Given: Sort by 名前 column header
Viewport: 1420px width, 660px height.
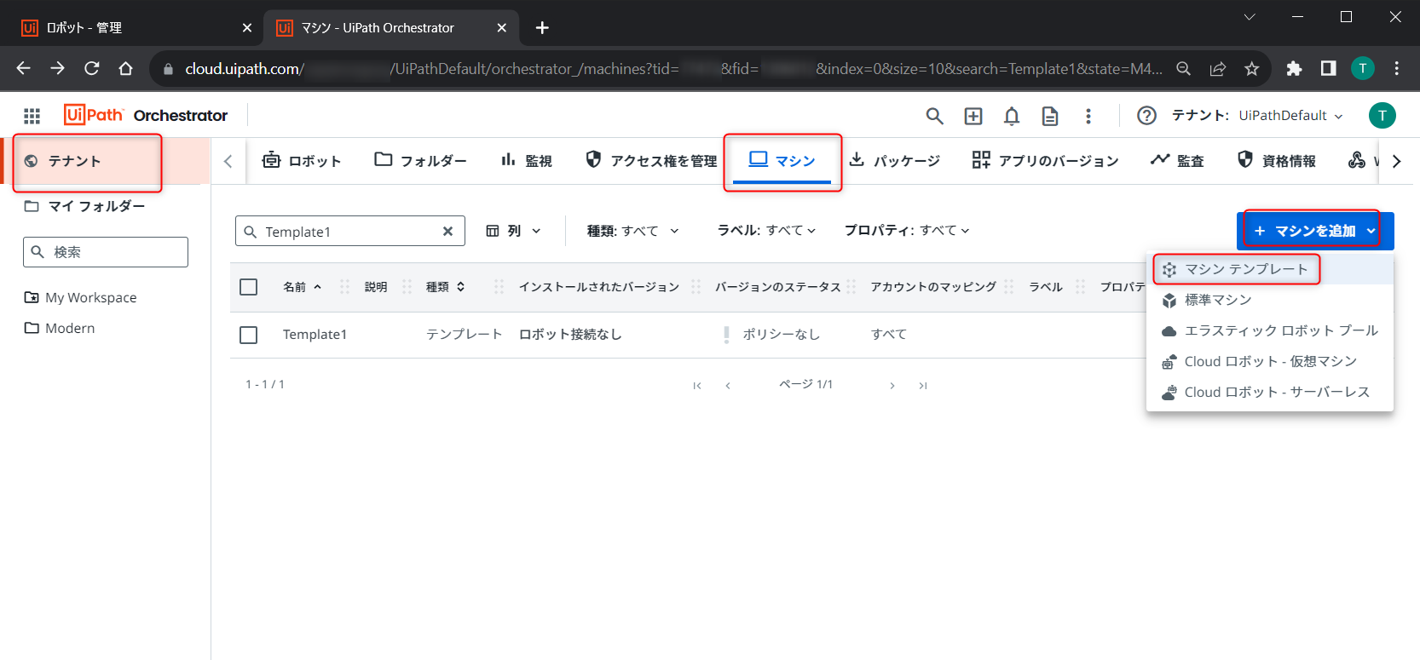Looking at the screenshot, I should (x=303, y=287).
